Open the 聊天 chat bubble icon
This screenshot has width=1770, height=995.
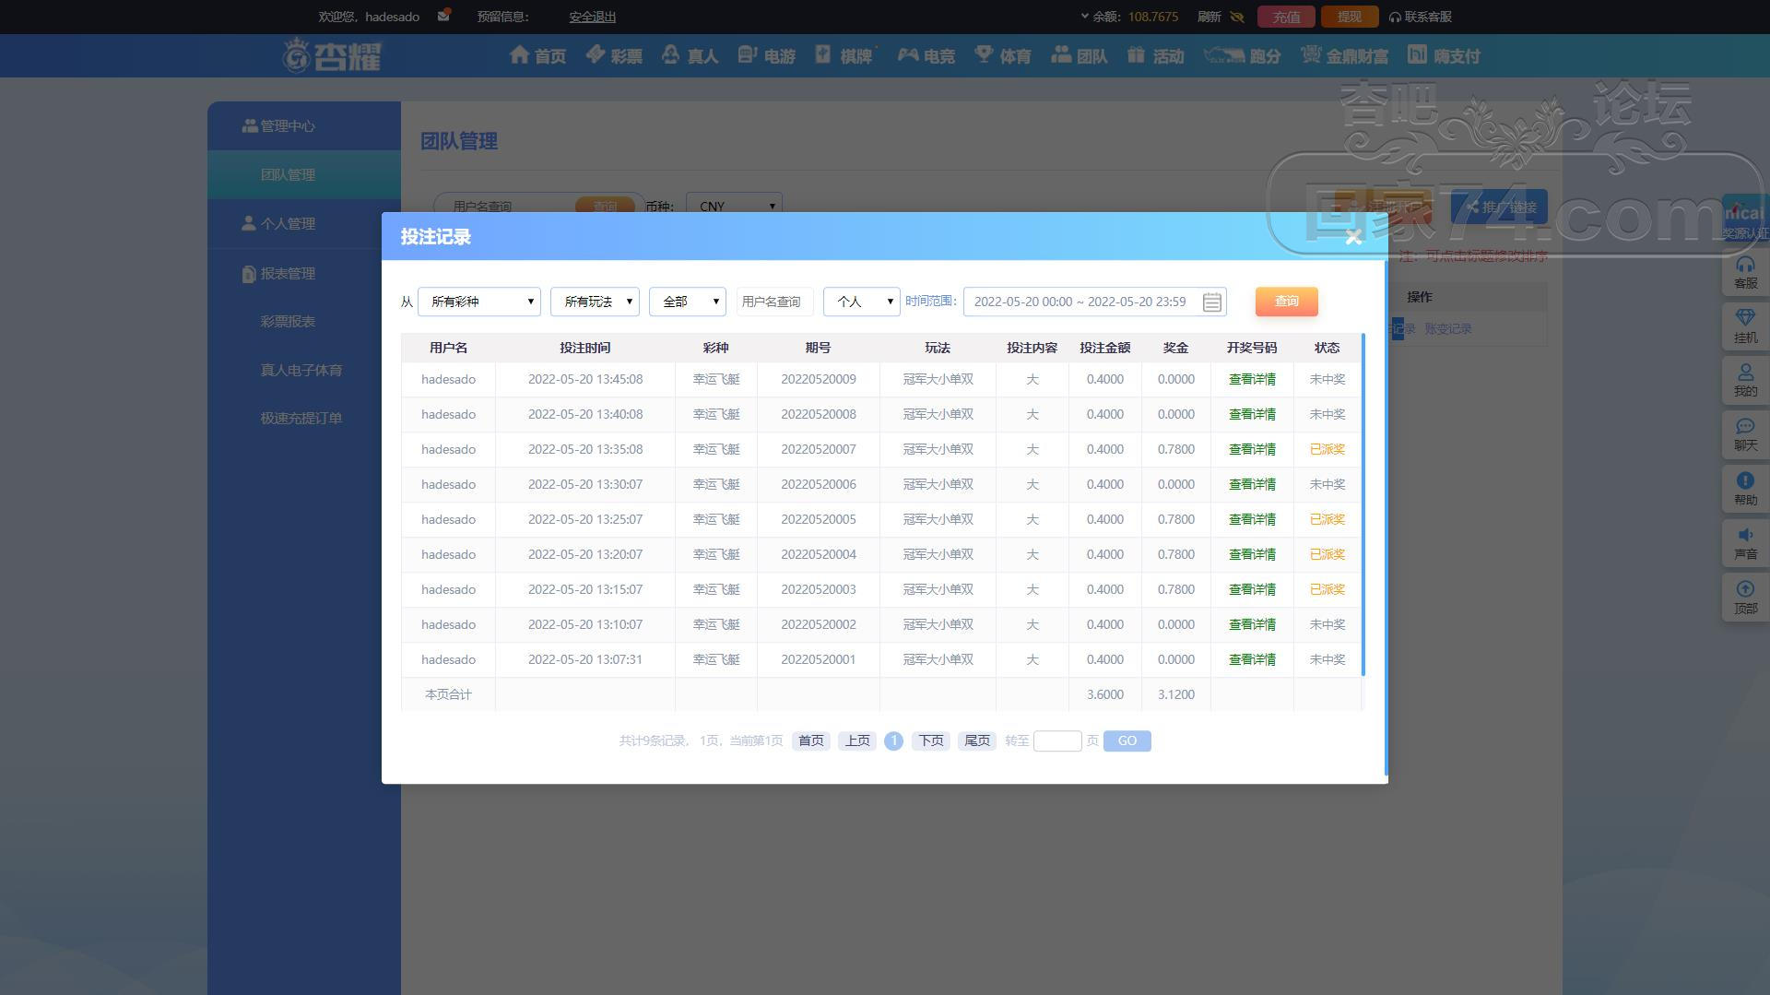click(1745, 433)
